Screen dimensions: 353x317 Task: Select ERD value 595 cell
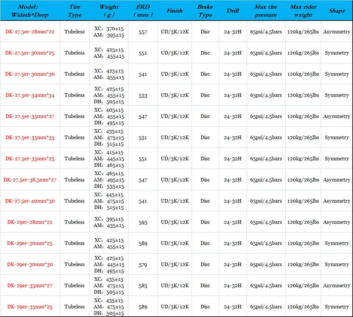tap(143, 223)
